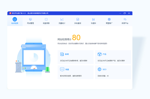Close the 祥云平台客户端 window
The image size is (150, 99).
(x=129, y=13)
